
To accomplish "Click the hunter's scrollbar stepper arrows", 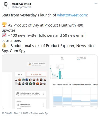I will coord(43,105).
